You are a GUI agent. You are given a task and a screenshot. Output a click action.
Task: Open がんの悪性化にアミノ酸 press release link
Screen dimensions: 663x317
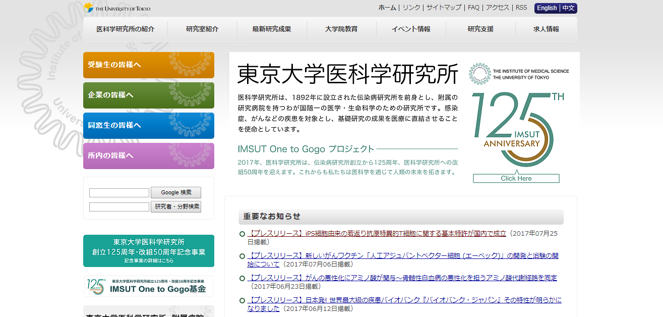[402, 278]
